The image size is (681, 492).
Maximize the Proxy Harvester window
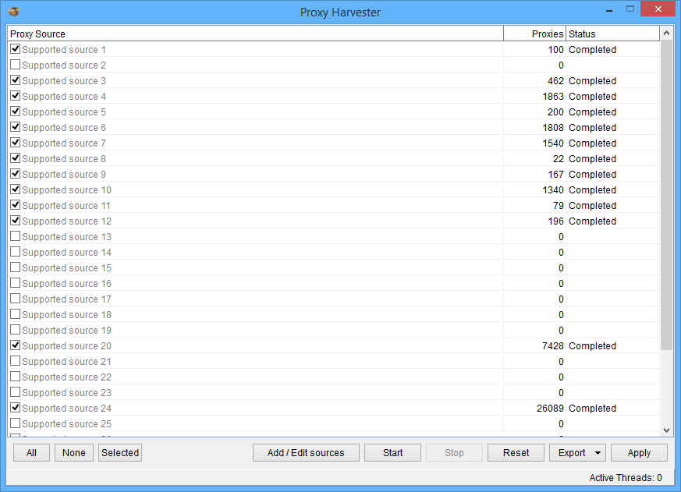tap(630, 9)
